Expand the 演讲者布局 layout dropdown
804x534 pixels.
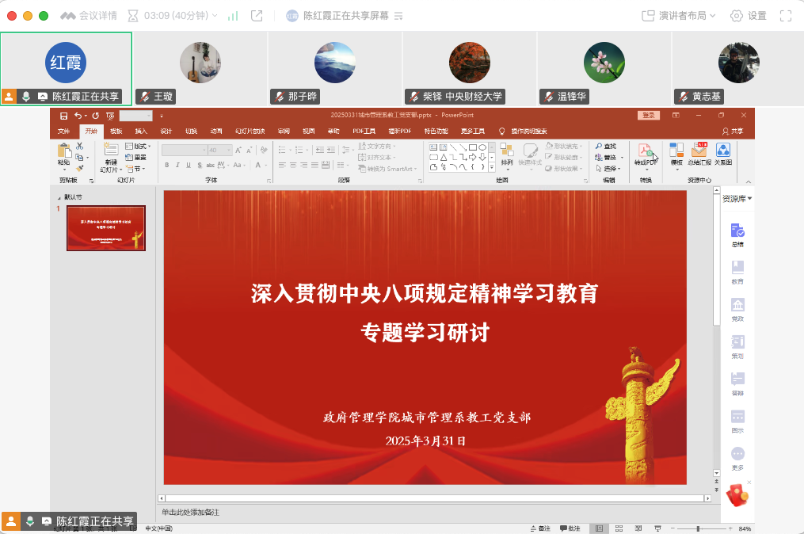point(678,16)
